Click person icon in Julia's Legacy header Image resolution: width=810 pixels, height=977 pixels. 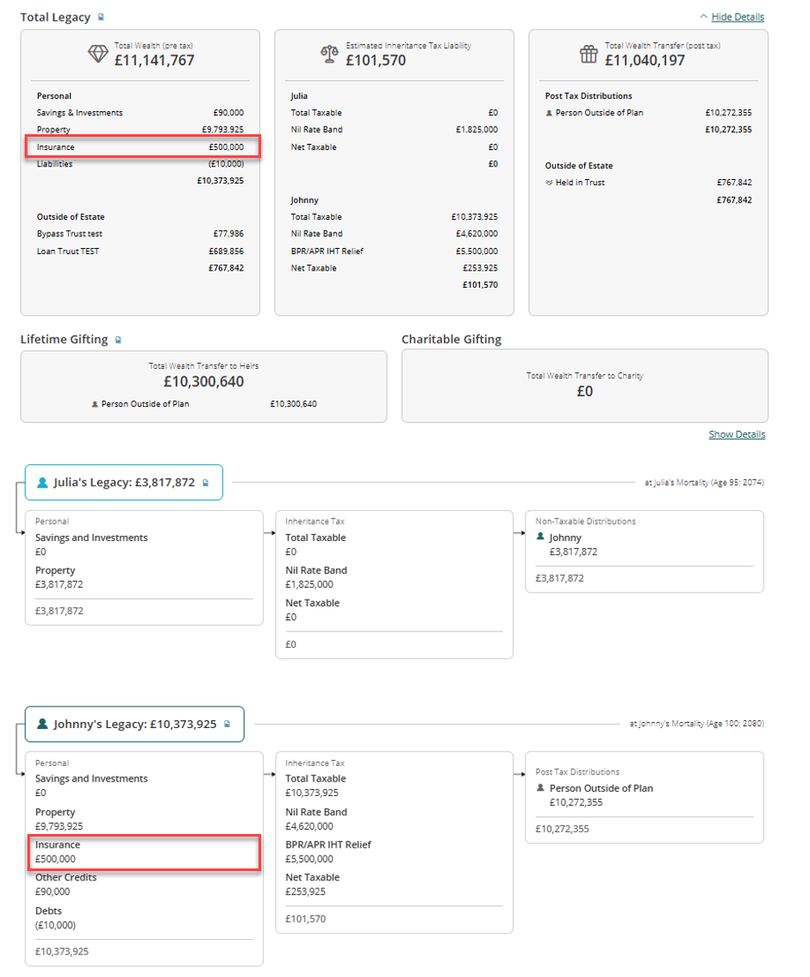pyautogui.click(x=42, y=482)
